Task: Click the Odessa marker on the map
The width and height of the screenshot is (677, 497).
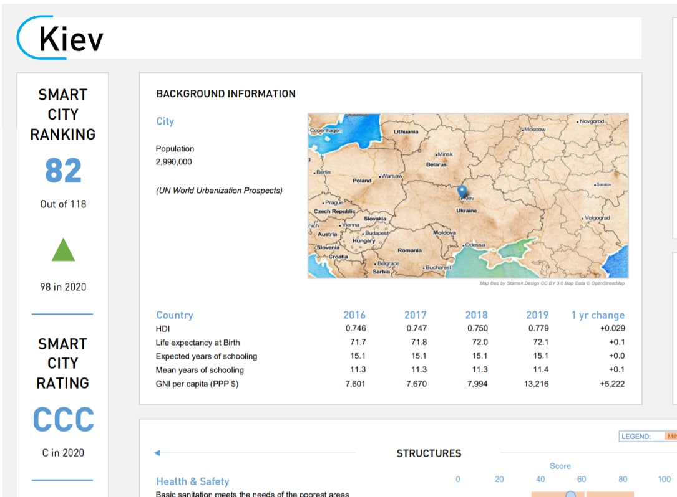Action: click(463, 245)
